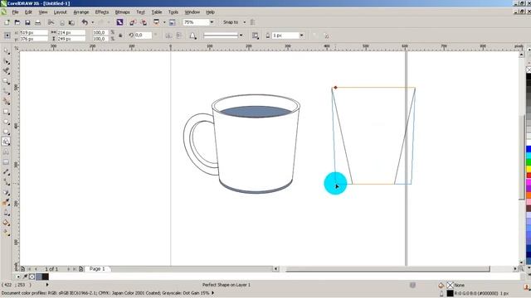The image size is (531, 298).
Task: Click the Export icon
Action: point(144,22)
